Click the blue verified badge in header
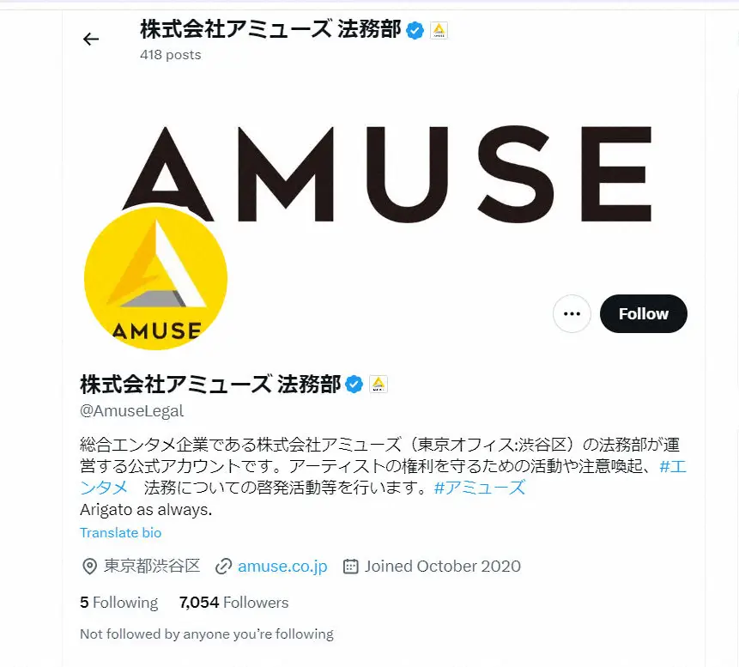739x667 pixels. pyautogui.click(x=415, y=31)
